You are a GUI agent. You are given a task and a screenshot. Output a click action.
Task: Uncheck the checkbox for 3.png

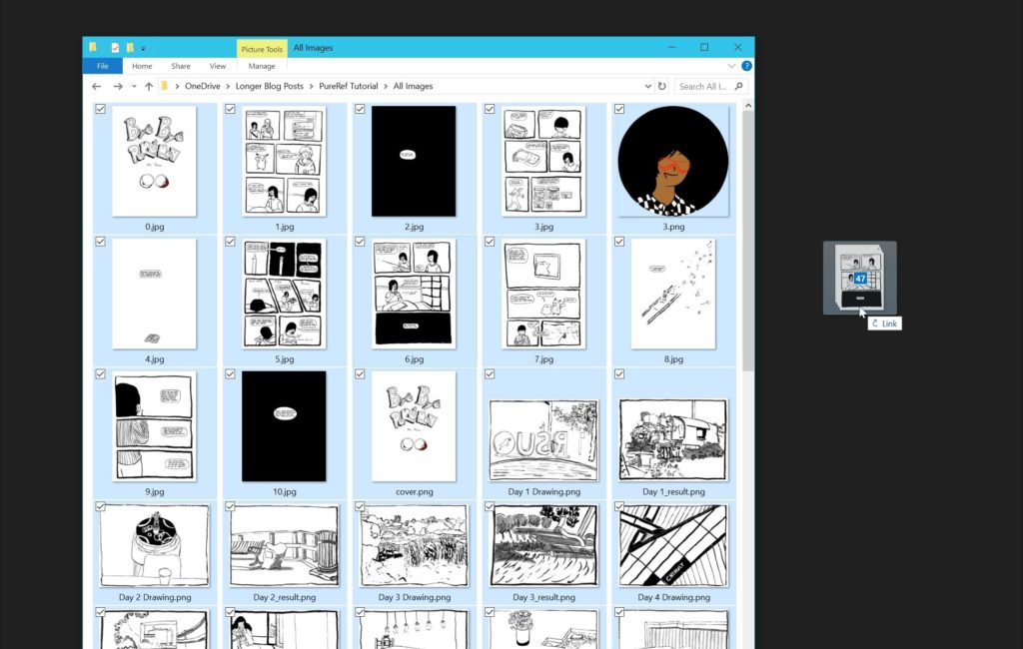point(619,109)
